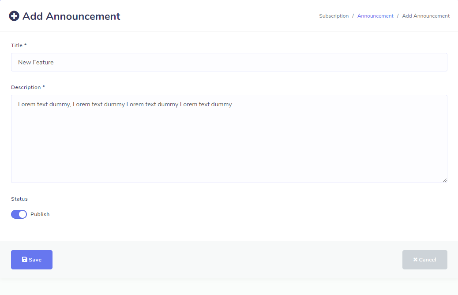Click the Status section label
458x295 pixels.
[19, 199]
